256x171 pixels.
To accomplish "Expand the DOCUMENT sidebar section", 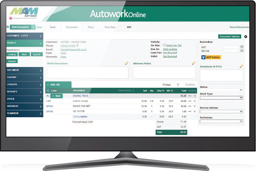I will [x=25, y=70].
